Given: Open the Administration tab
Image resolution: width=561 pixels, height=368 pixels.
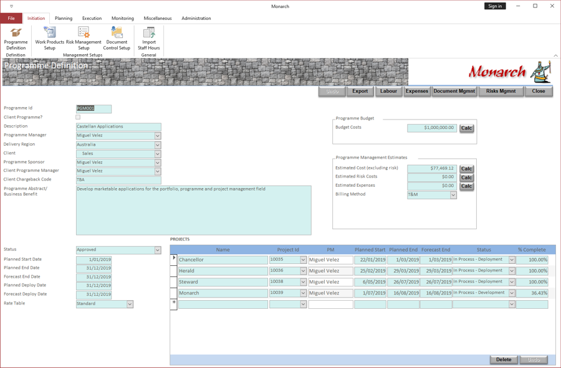Looking at the screenshot, I should pyautogui.click(x=196, y=18).
